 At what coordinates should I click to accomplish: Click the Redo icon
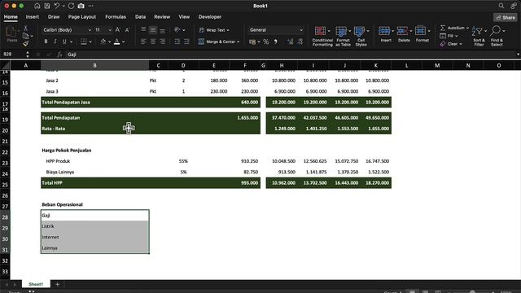[x=71, y=6]
